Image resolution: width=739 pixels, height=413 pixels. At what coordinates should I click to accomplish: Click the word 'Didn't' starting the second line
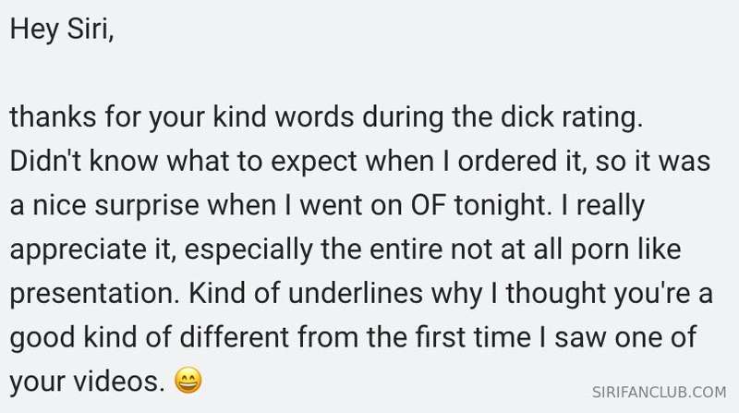tap(45, 161)
